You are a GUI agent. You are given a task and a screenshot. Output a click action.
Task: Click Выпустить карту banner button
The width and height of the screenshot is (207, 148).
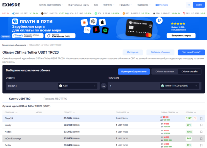(181, 36)
